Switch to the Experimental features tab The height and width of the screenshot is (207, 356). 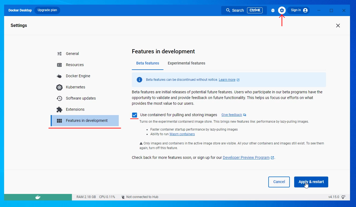click(187, 63)
